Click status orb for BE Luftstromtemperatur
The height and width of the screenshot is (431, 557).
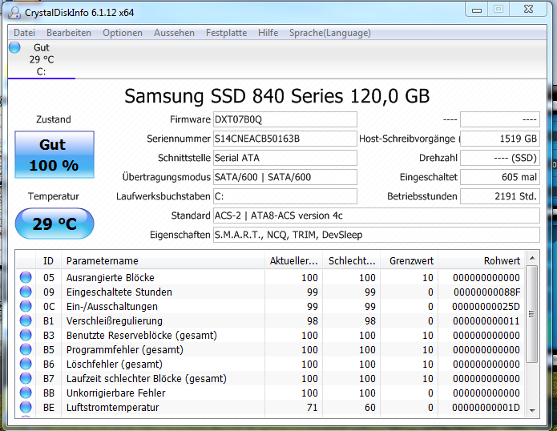click(26, 407)
